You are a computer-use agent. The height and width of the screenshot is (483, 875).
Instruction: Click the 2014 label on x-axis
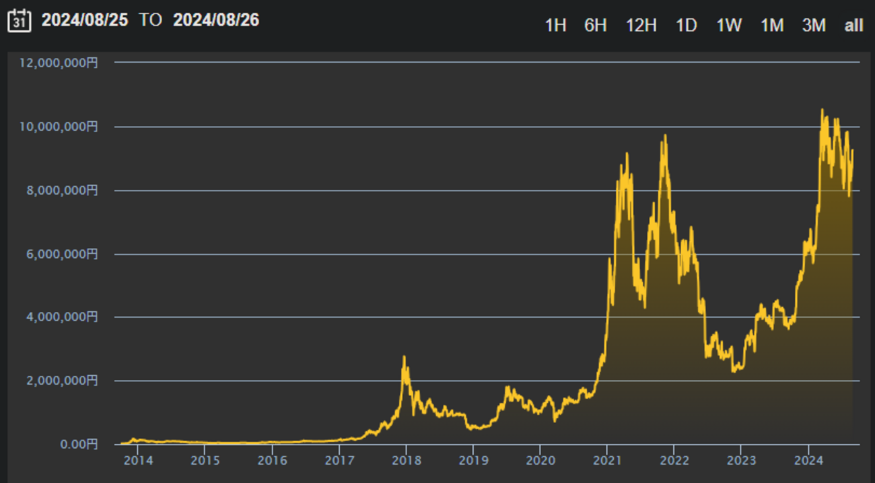(138, 460)
